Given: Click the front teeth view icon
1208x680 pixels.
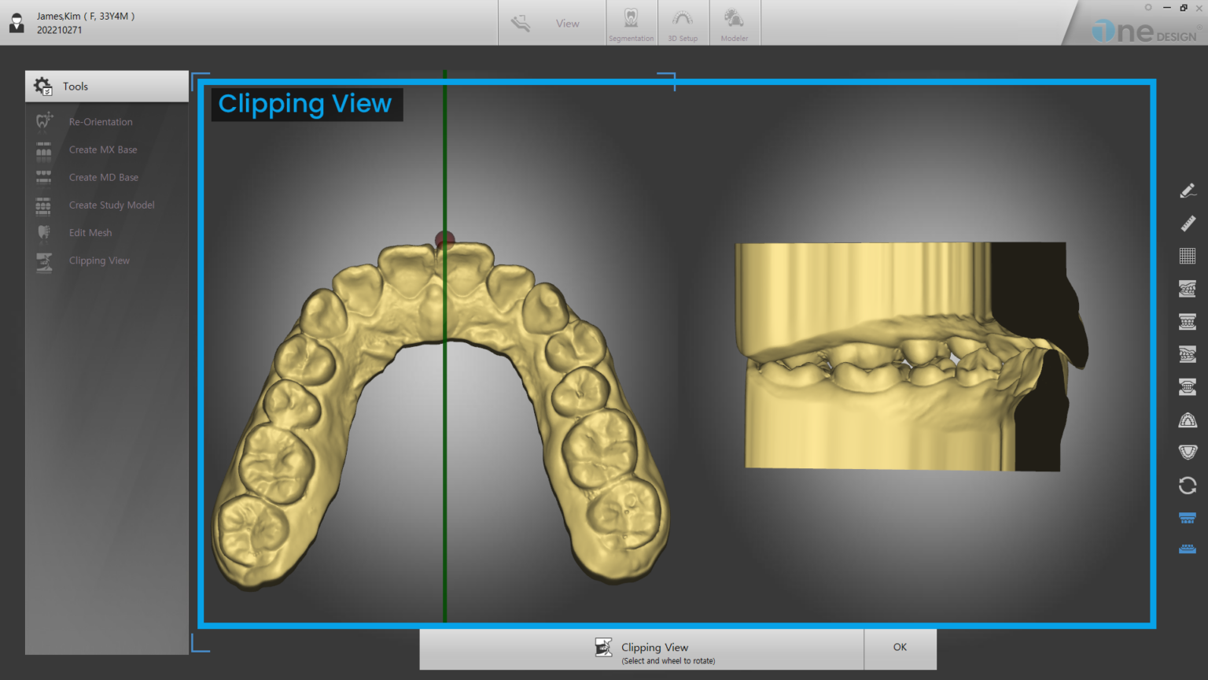Looking at the screenshot, I should coord(1188,320).
